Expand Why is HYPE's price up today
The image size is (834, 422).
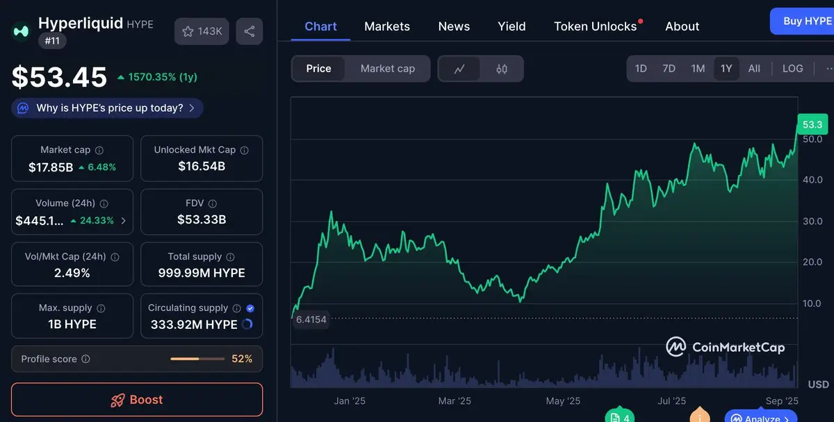107,108
